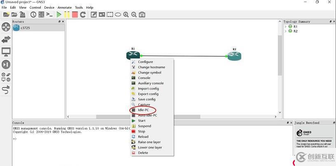Image resolution: width=336 pixels, height=166 pixels.
Task: Choose Save config from context menu
Action: point(152,99)
